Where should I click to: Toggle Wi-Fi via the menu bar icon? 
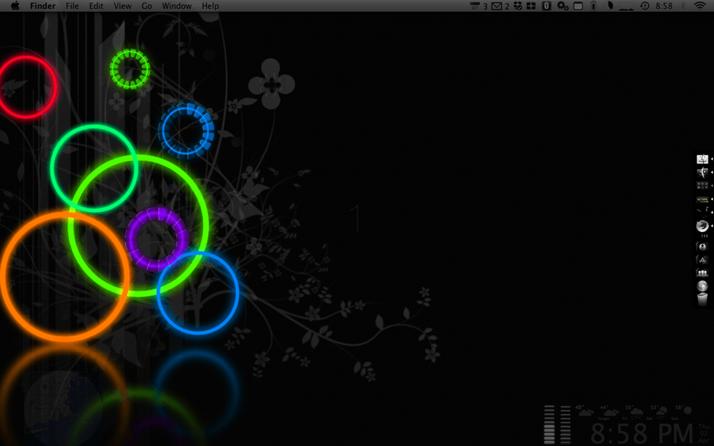pos(699,6)
